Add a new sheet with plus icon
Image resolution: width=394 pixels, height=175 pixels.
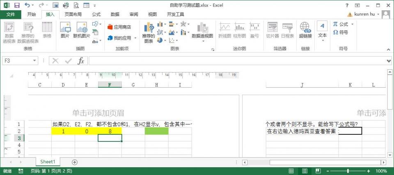[x=75, y=162]
